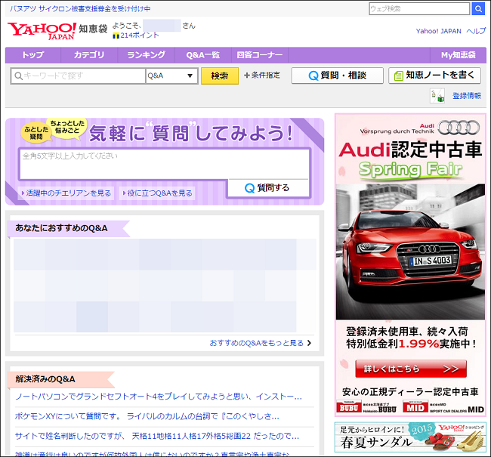The width and height of the screenshot is (491, 457).
Task: Click the blue web search magnifier button
Action: coord(478,9)
